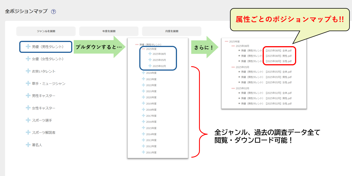352x176 pixels.
Task: Expand 2025年08月 in the middle tree
Action: point(150,54)
